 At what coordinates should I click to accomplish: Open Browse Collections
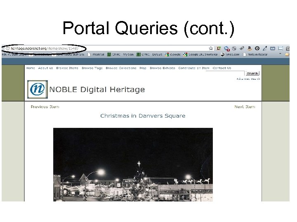click(x=121, y=68)
